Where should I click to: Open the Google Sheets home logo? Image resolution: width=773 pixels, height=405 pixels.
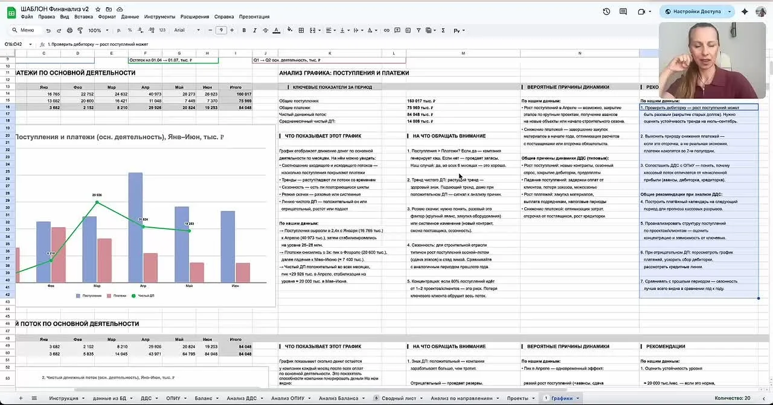pos(10,12)
